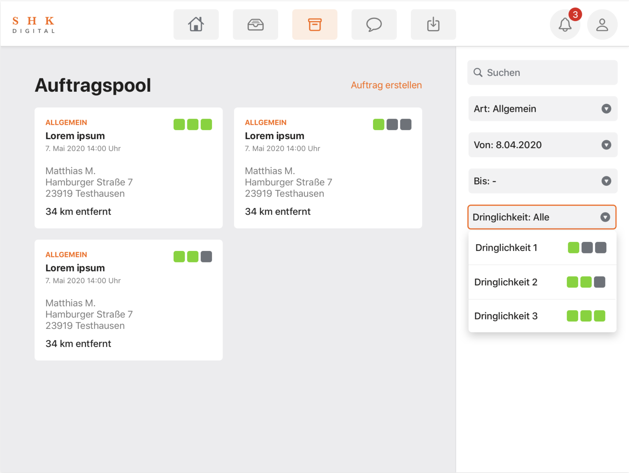Select Dringlichkeit 2 option
Screen dimensions: 629x473
click(542, 282)
